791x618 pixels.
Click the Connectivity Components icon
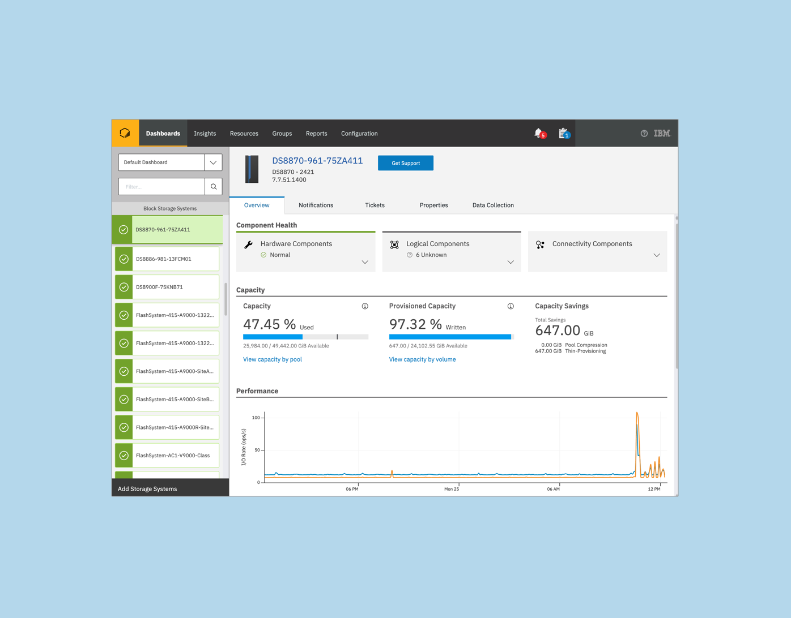click(540, 244)
